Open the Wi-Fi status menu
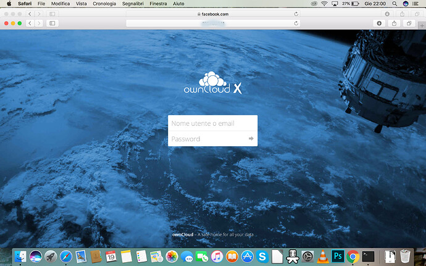Screen dimensions: 426x266 click(x=324, y=4)
